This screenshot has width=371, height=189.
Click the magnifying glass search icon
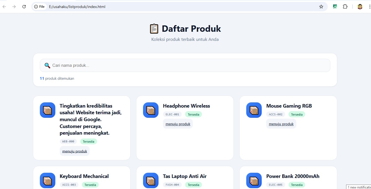(47, 65)
